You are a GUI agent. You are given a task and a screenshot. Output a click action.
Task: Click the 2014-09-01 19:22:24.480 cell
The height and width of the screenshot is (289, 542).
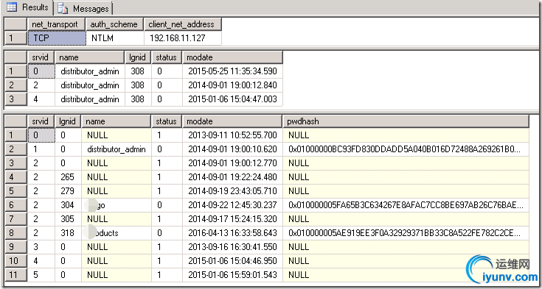pos(232,177)
